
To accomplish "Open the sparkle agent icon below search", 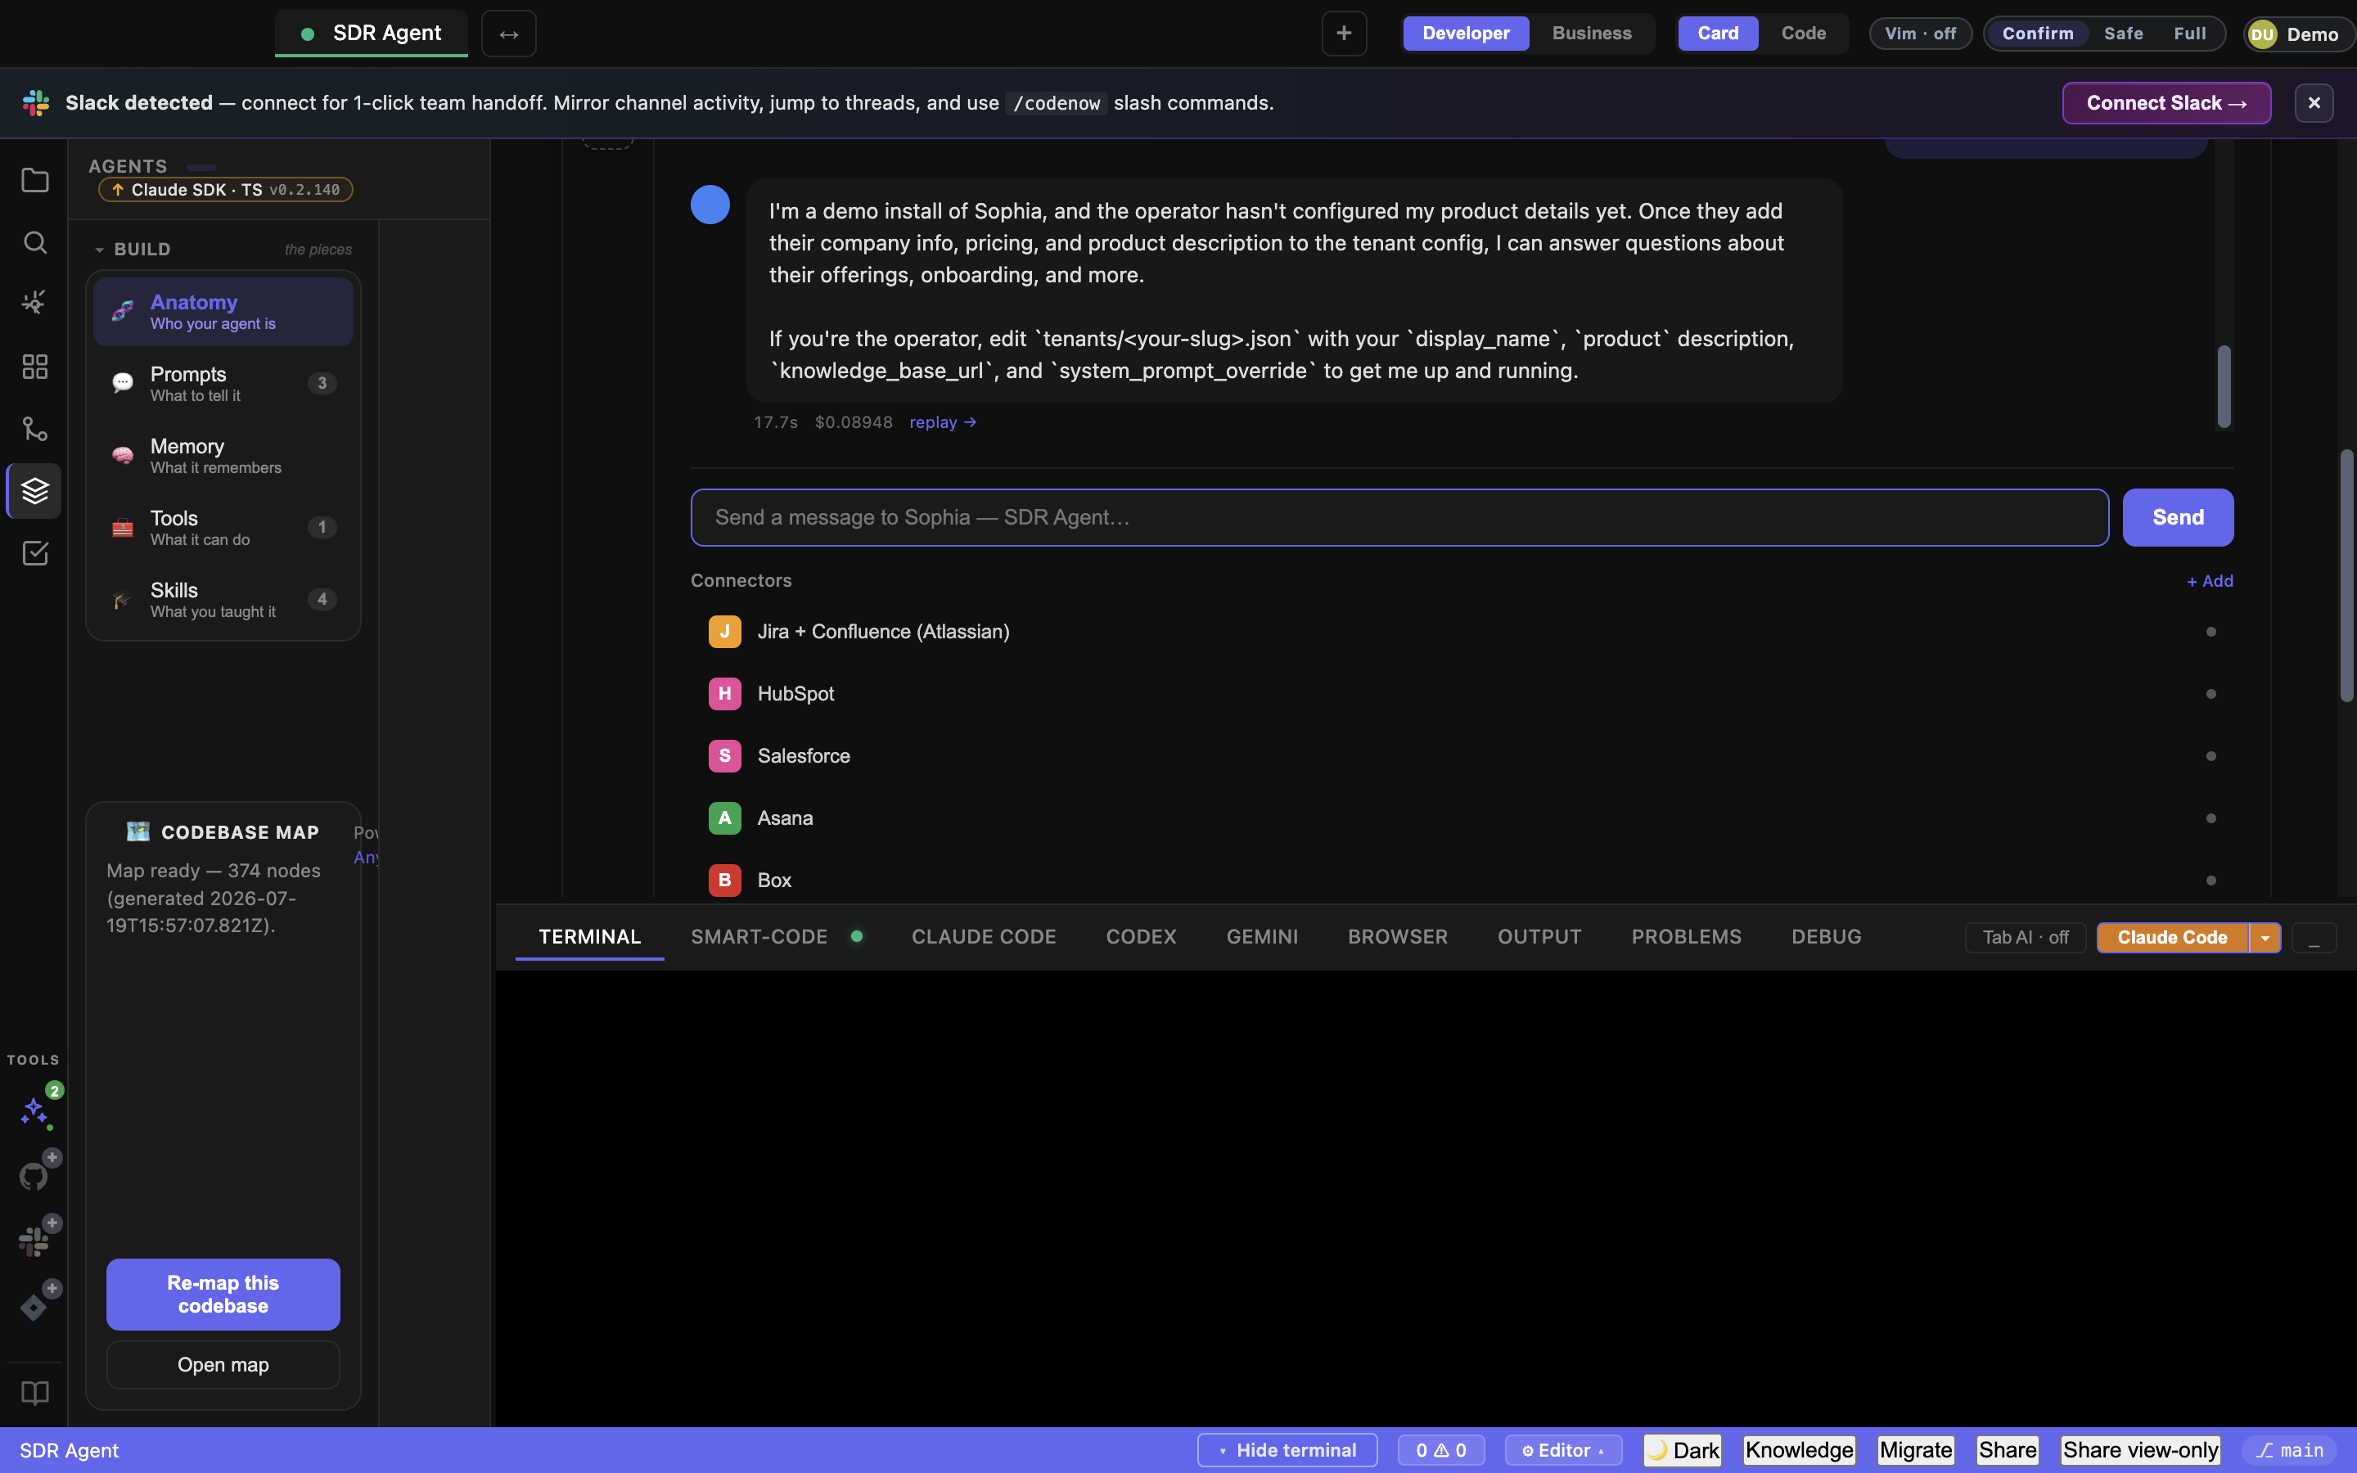I will (35, 303).
